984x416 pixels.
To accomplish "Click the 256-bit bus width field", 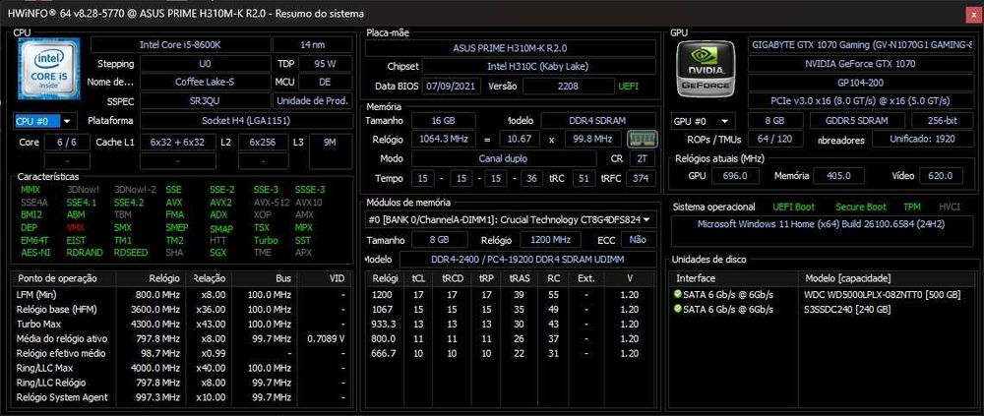I will [944, 121].
